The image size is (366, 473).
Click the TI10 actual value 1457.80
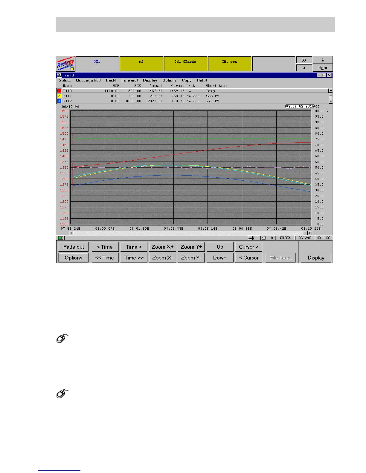click(155, 91)
